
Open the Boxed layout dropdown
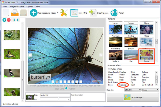(x=150, y=90)
